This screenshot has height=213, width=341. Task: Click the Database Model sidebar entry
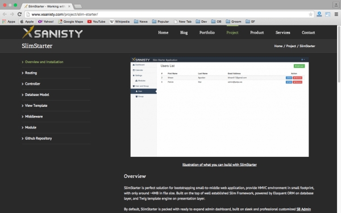37,94
